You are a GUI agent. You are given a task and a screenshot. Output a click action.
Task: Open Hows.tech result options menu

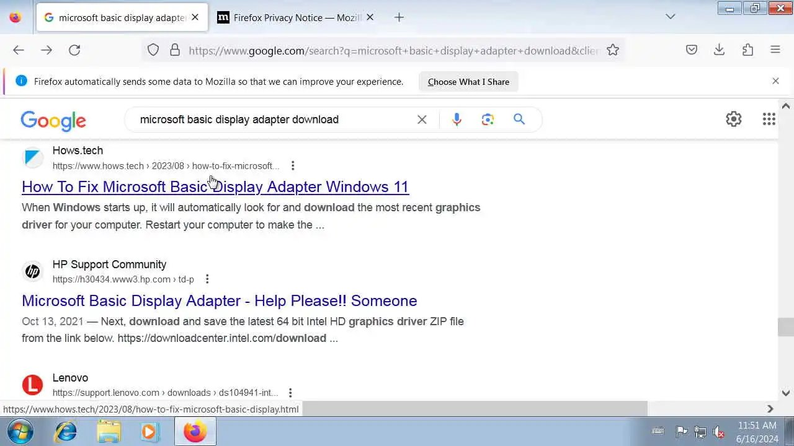[x=293, y=166]
